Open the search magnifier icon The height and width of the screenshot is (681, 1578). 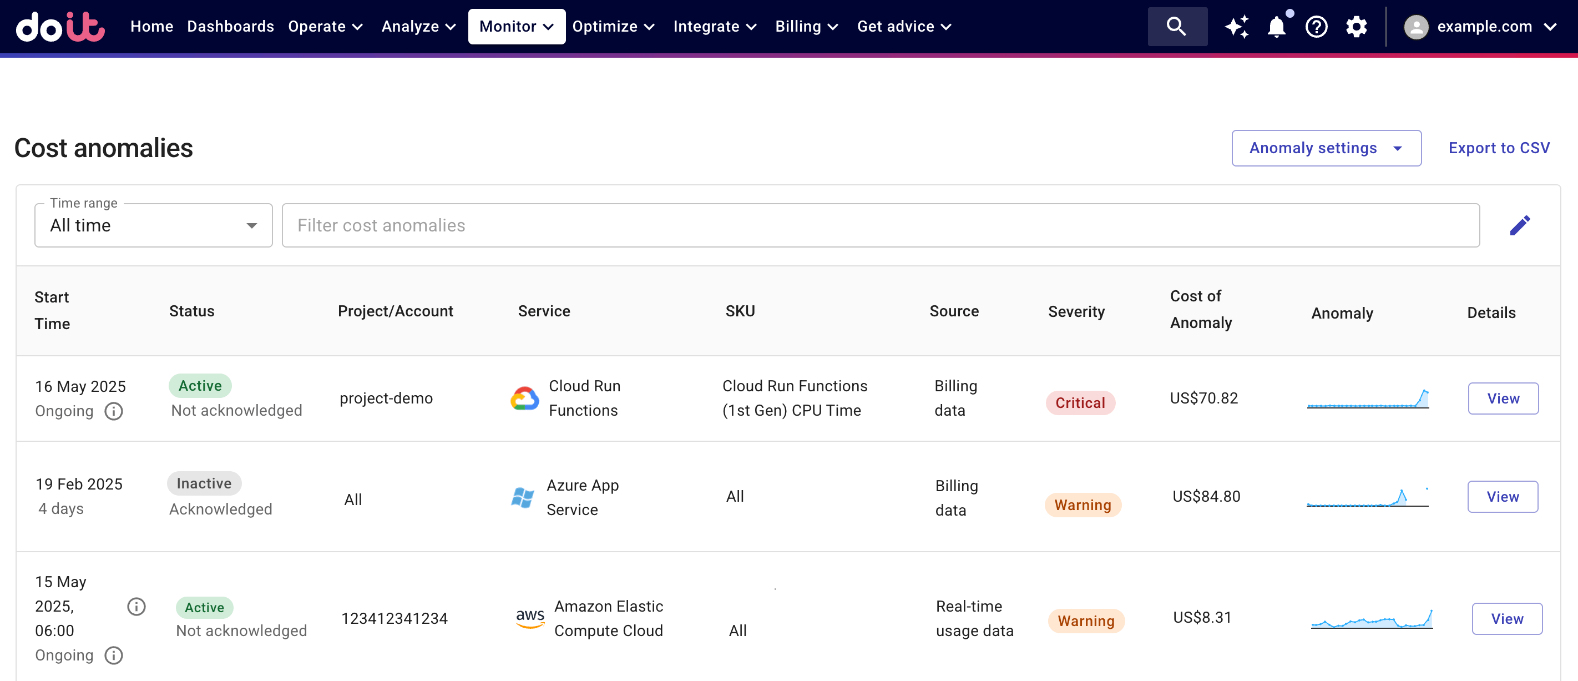coord(1176,26)
